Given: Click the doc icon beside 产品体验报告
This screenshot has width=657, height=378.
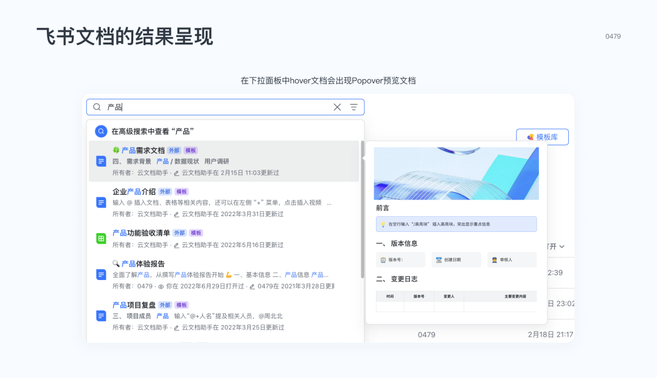Looking at the screenshot, I should tap(101, 275).
